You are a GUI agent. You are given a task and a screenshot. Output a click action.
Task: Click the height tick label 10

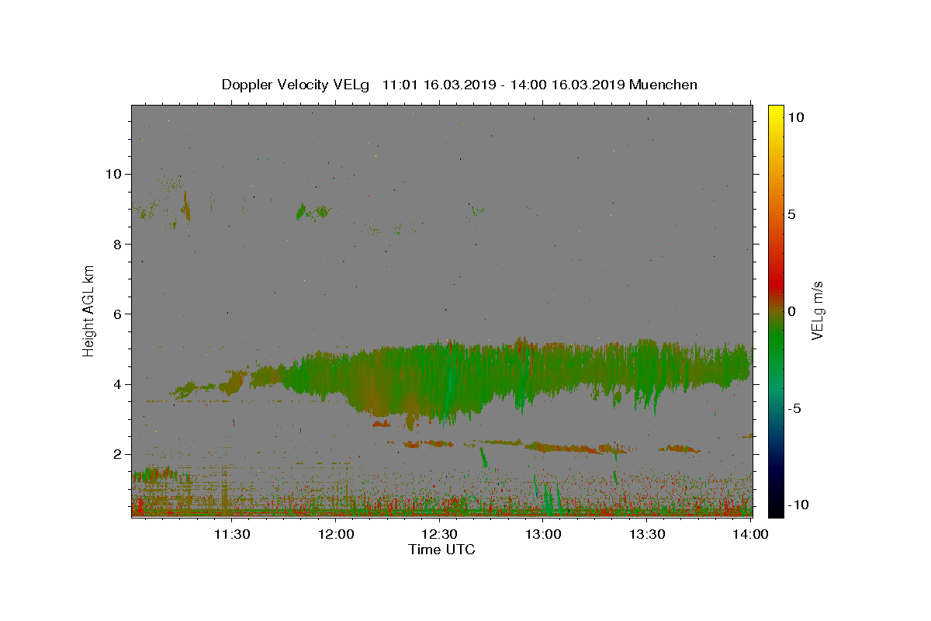coord(116,174)
